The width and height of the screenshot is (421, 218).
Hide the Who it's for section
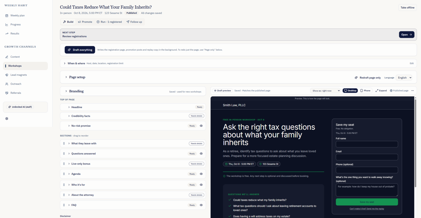(201, 185)
